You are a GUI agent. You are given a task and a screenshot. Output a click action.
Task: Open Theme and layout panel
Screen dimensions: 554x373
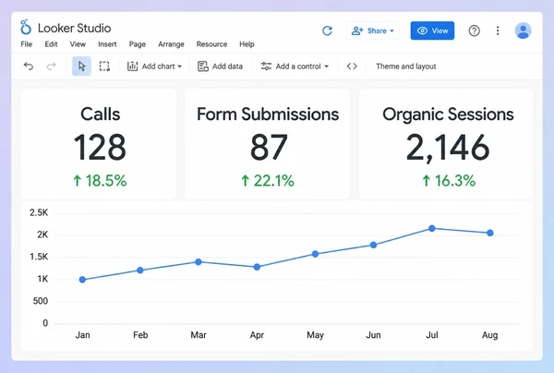[405, 66]
